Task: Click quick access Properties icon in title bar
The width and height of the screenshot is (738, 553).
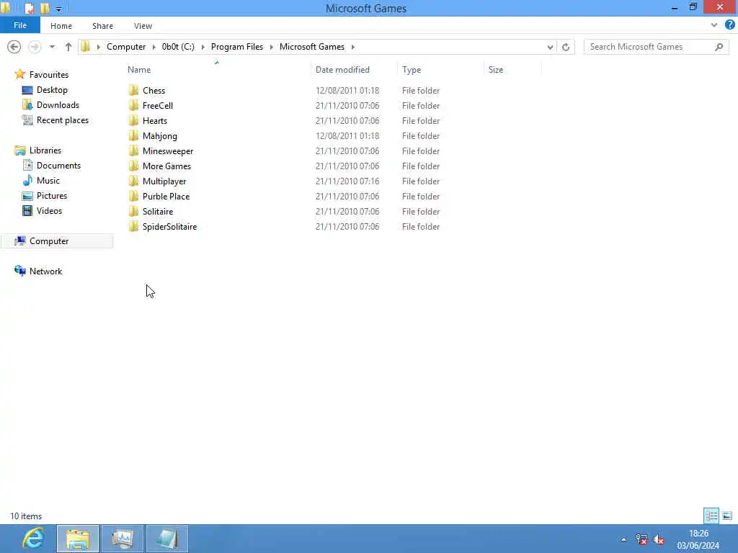Action: [x=29, y=8]
